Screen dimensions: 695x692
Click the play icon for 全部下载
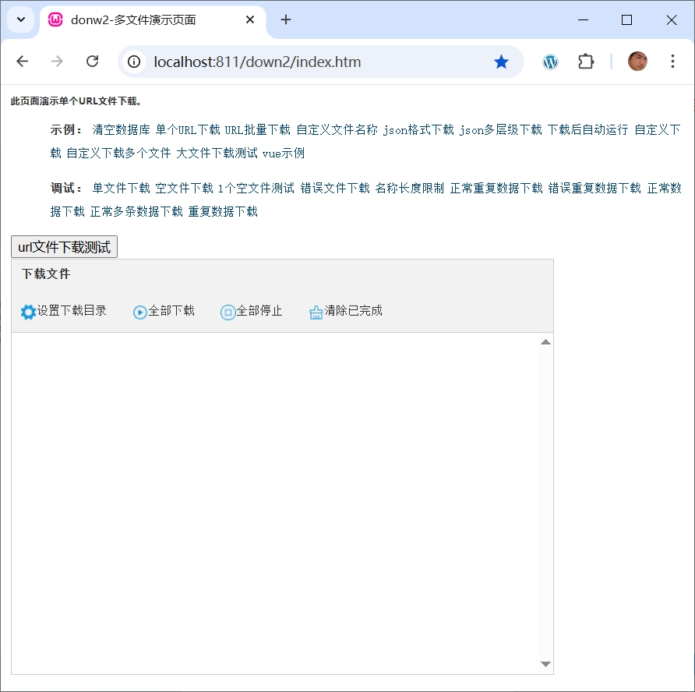coord(140,312)
